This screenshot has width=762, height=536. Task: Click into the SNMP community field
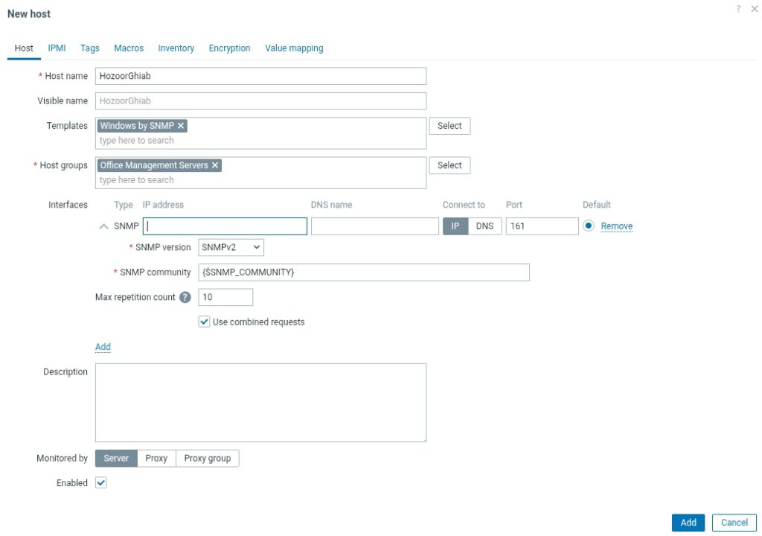pyautogui.click(x=364, y=272)
